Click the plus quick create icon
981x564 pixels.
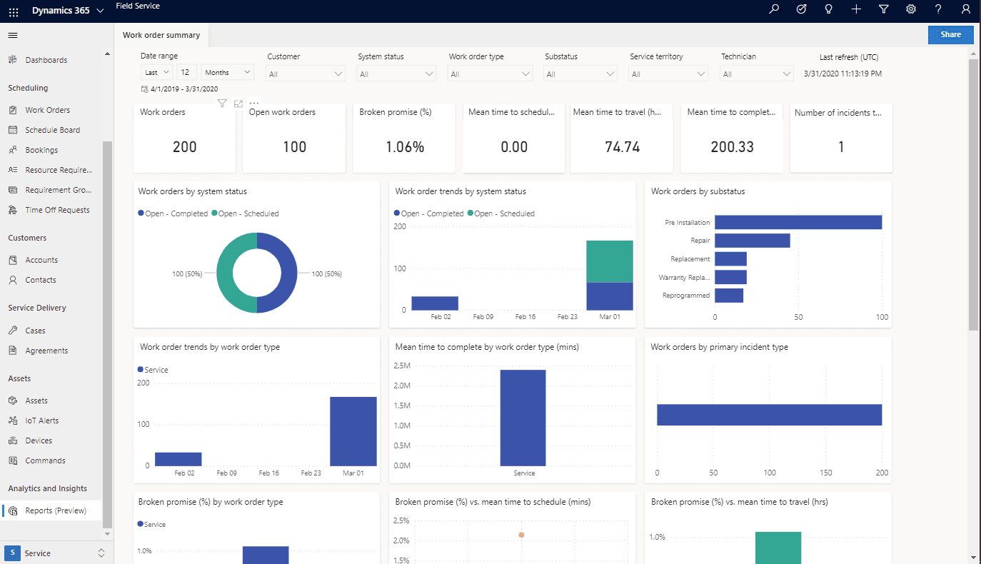(856, 9)
